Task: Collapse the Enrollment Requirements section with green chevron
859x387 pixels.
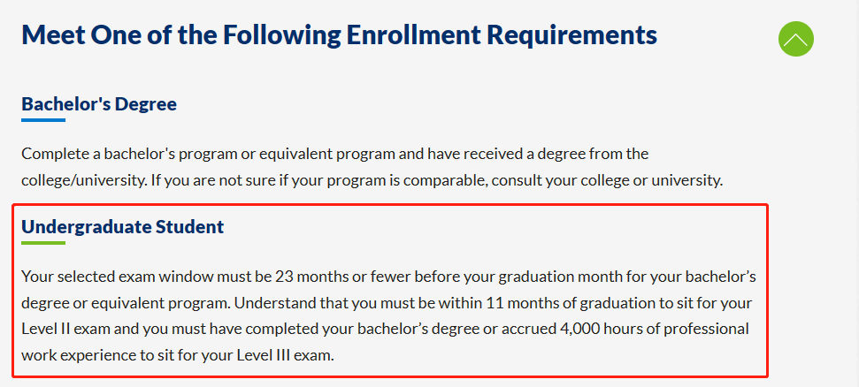Action: click(795, 39)
